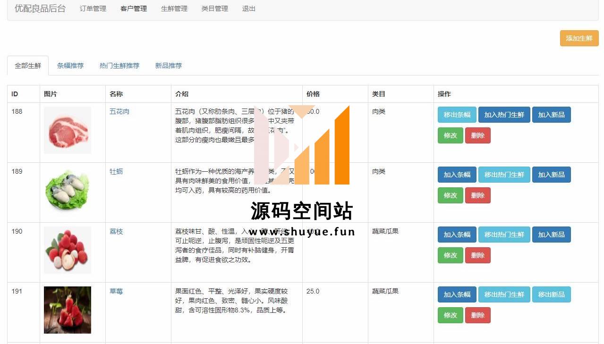Go to 生鲜管理 in navbar

174,8
